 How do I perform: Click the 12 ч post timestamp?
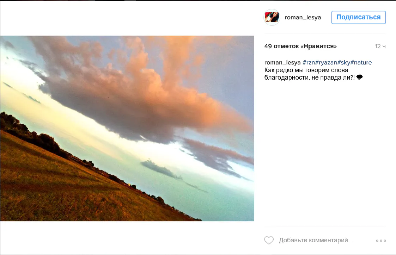[380, 46]
